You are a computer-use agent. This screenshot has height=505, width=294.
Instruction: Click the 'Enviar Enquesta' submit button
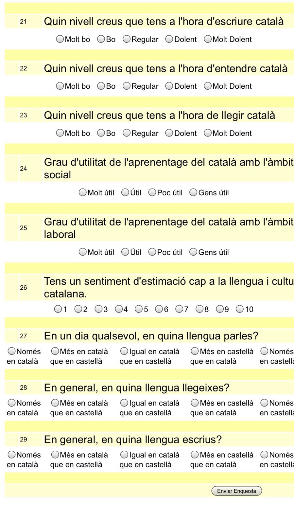[x=236, y=491]
